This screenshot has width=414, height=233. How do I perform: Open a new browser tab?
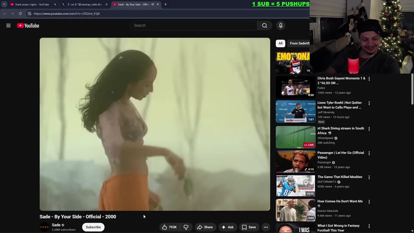(x=166, y=5)
